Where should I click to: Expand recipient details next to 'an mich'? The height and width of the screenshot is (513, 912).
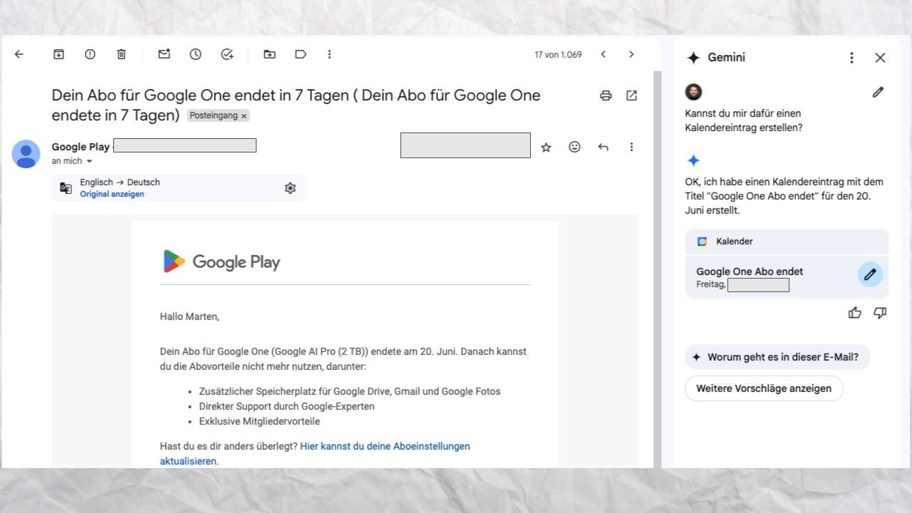pyautogui.click(x=89, y=162)
